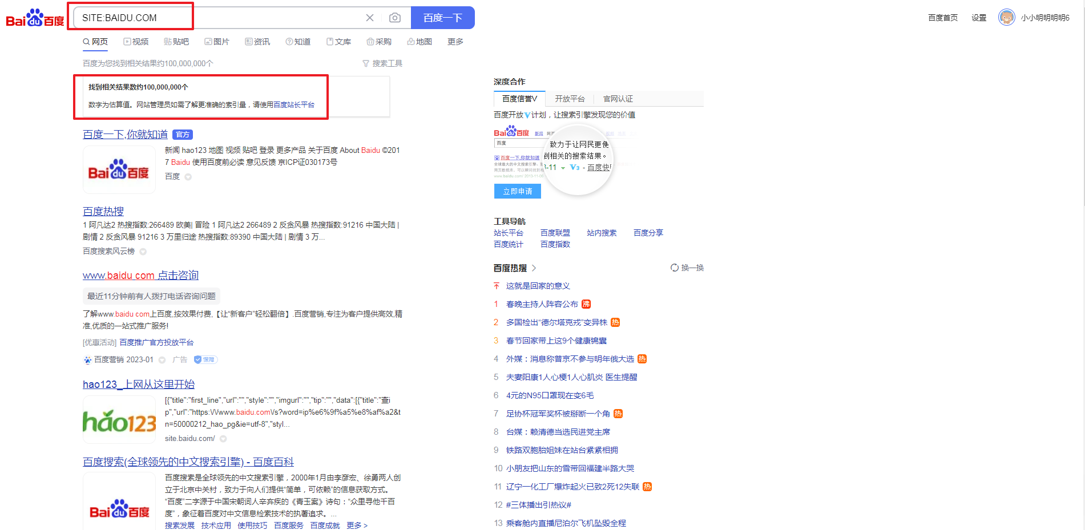
Task: Open 百度推广官方投放平台 link
Action: (x=156, y=342)
